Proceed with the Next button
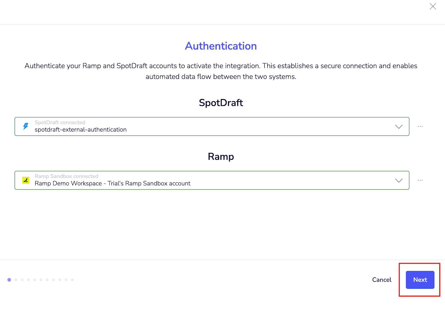 (420, 280)
